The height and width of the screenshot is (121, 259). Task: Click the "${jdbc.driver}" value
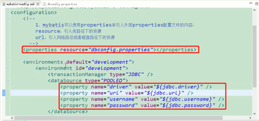[x=178, y=87]
